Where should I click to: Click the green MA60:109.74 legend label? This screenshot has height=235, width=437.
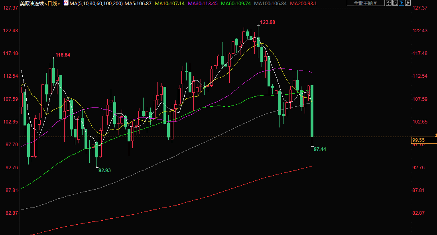click(236, 3)
